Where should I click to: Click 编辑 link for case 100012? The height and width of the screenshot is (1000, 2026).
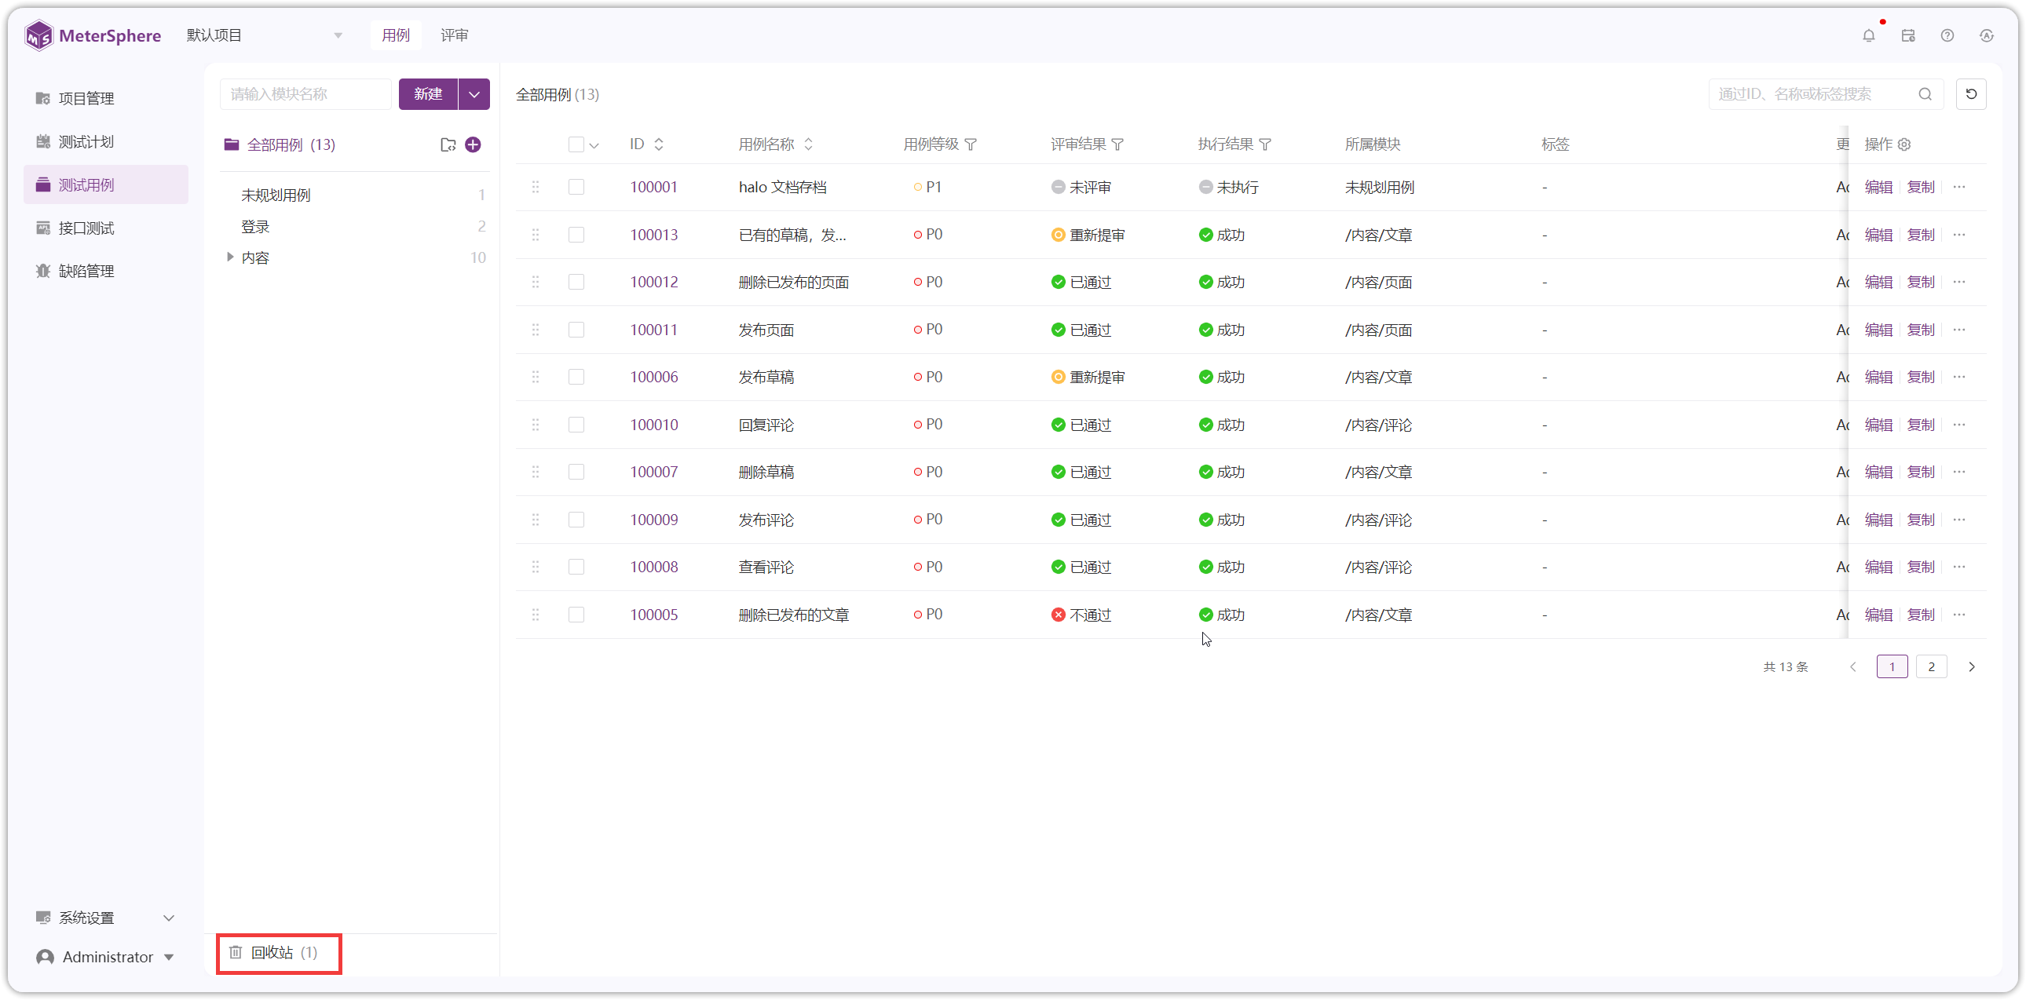(x=1878, y=283)
